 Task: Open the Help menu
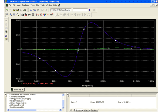[x=55, y=5]
